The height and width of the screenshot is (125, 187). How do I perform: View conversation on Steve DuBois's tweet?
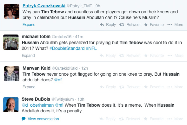click(40, 119)
